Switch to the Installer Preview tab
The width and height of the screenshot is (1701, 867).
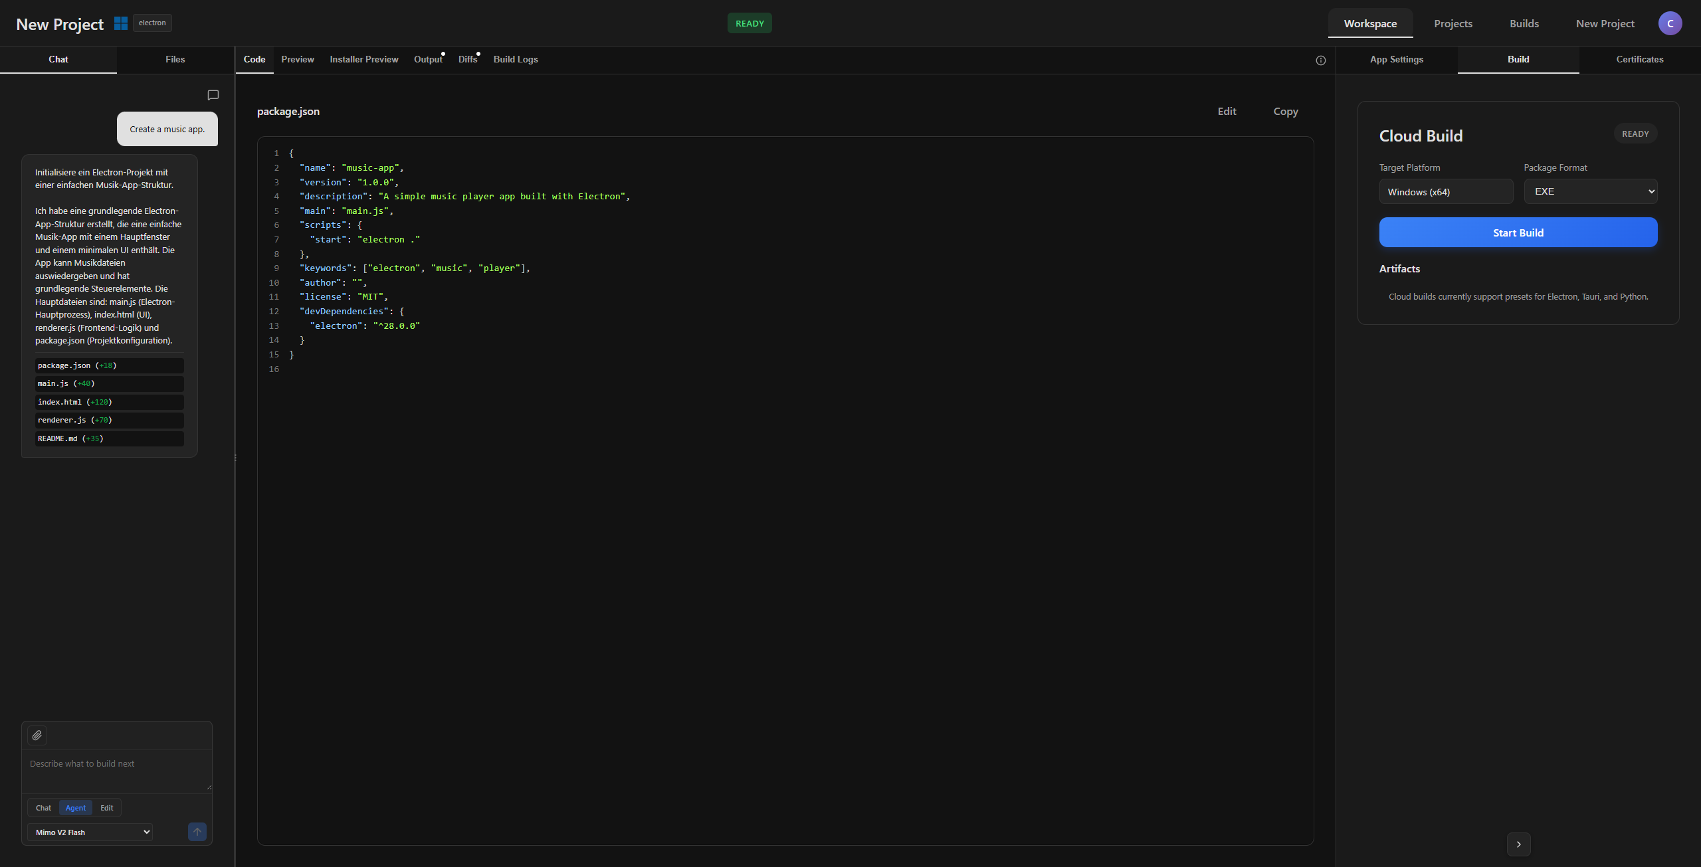point(364,59)
